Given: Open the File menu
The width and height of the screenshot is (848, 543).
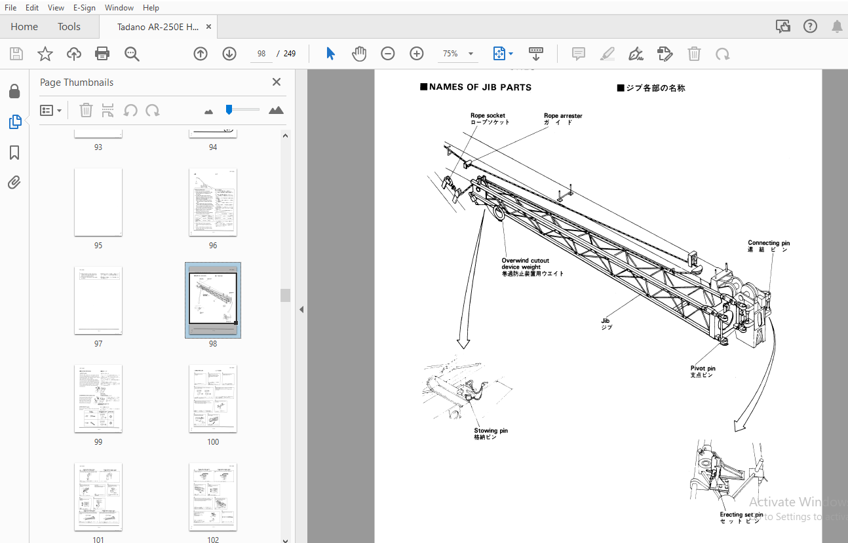Looking at the screenshot, I should coord(10,8).
